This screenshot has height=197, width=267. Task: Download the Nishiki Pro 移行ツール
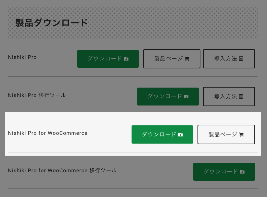pyautogui.click(x=168, y=96)
